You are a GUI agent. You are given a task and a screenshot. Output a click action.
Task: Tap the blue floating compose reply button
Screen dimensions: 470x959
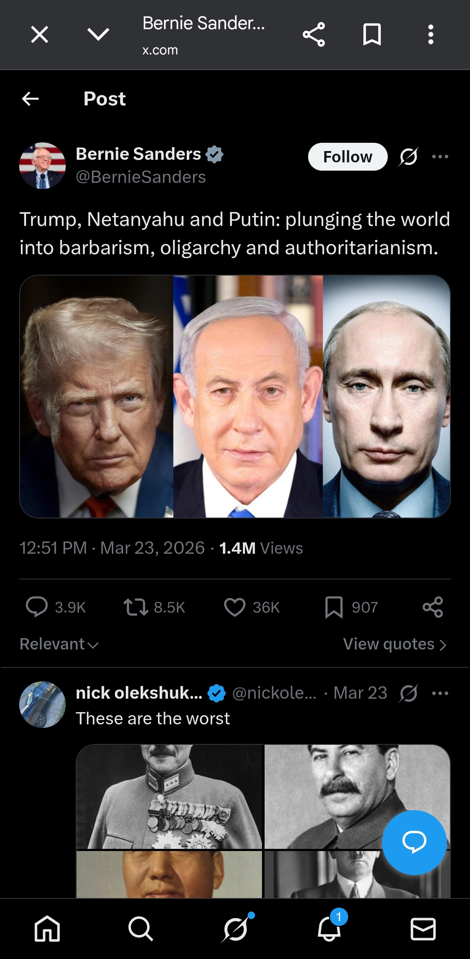pyautogui.click(x=414, y=842)
